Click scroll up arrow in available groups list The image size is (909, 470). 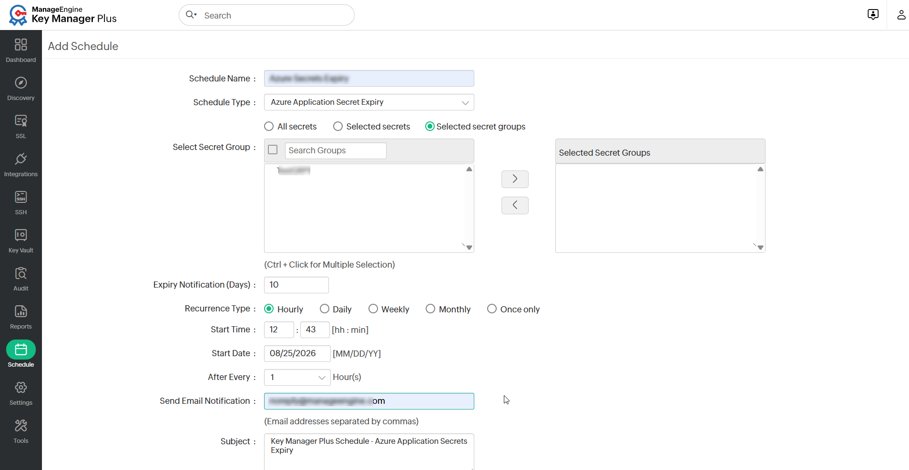pos(469,169)
